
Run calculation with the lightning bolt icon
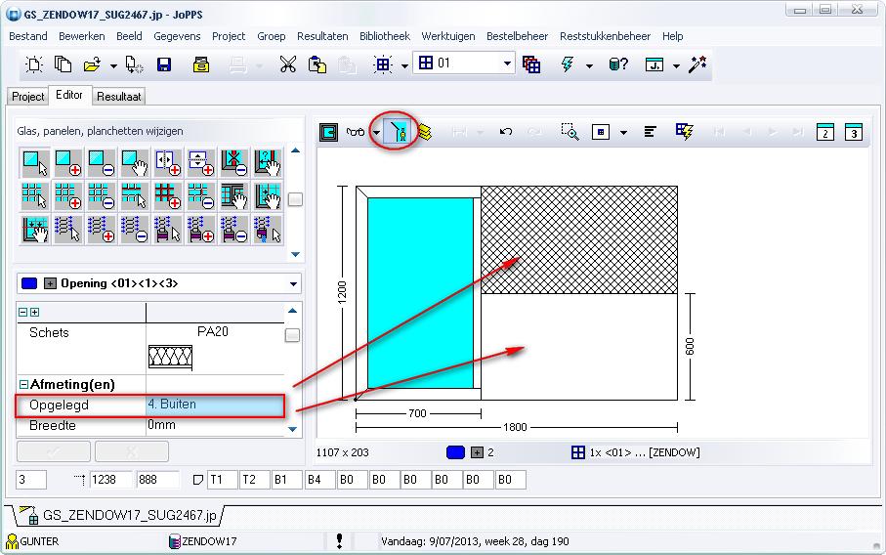coord(568,64)
